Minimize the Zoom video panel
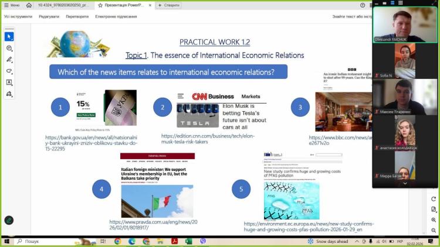Image resolution: width=440 pixels, height=247 pixels. [377, 3]
